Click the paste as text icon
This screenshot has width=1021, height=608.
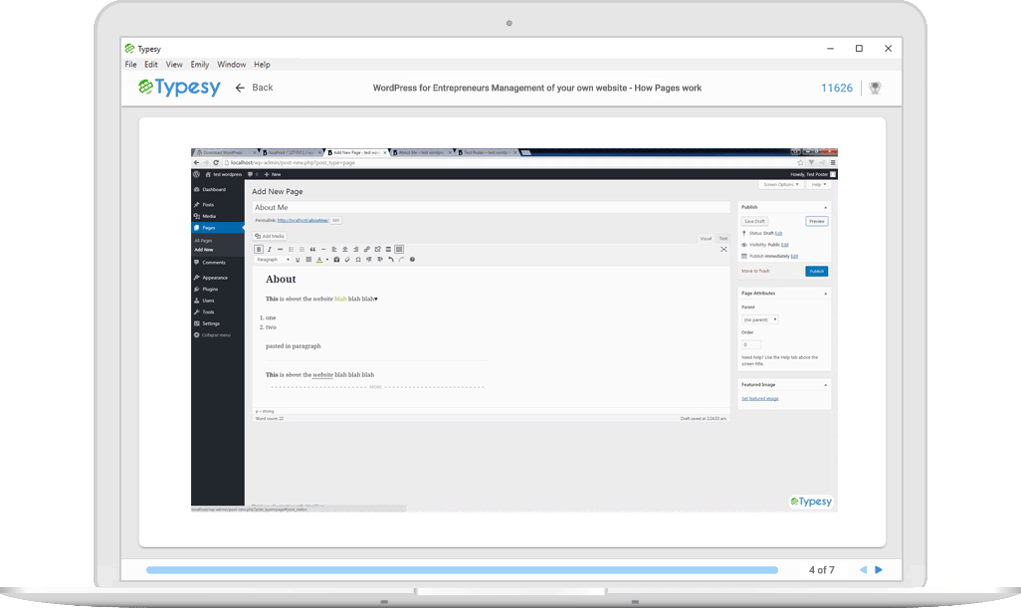(336, 260)
